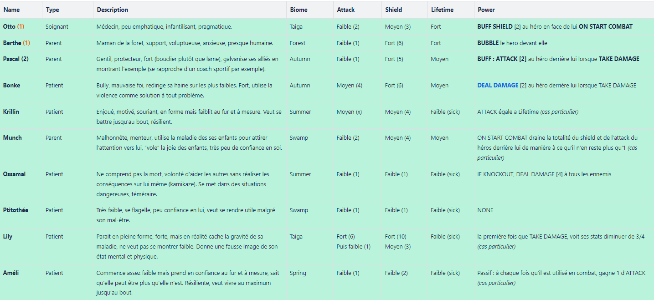This screenshot has height=300, width=654.
Task: Click the Lifetime column header
Action: (x=442, y=10)
